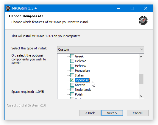Select the Hebrew label in list
The image size is (158, 125).
pyautogui.click(x=81, y=66)
